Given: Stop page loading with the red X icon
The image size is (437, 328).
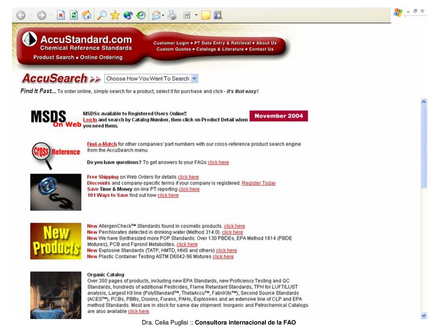Looking at the screenshot, I should click(x=61, y=15).
